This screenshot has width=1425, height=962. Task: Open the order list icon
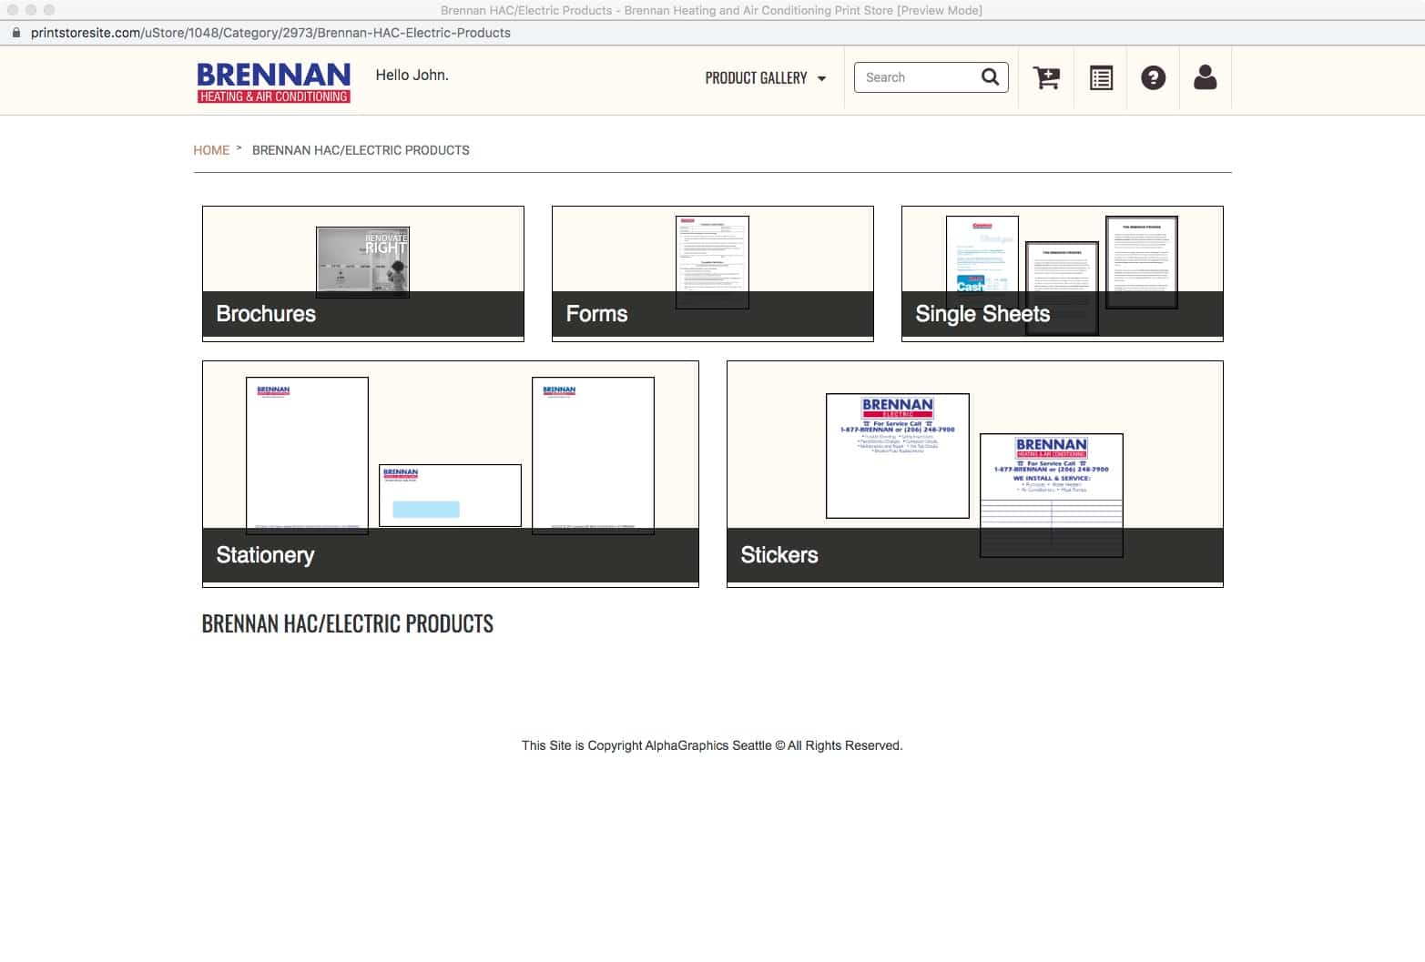click(x=1101, y=78)
